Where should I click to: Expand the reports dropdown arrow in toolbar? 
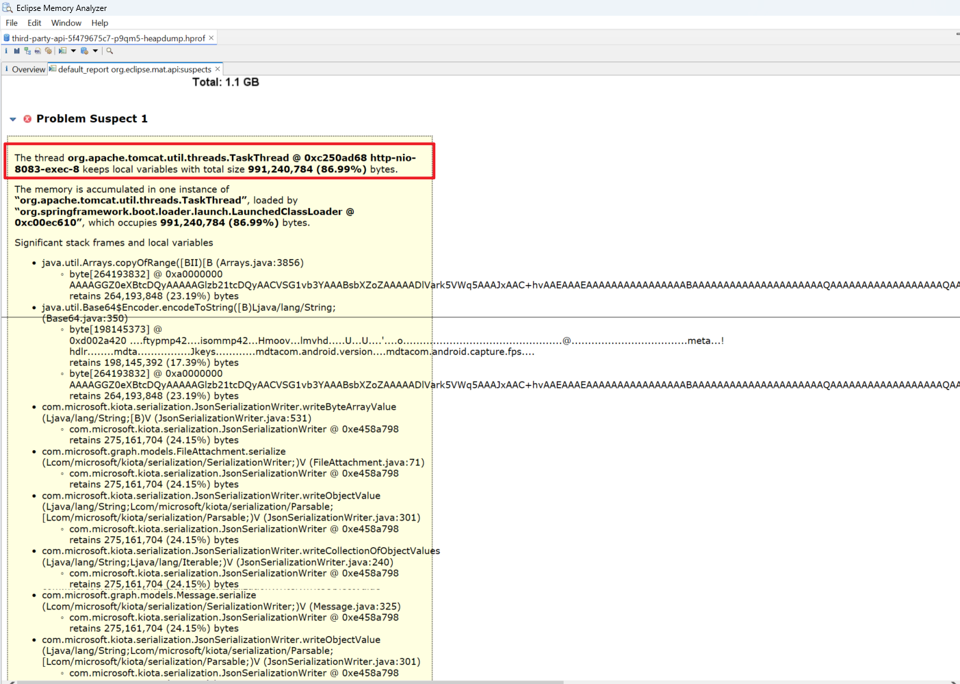tap(73, 51)
